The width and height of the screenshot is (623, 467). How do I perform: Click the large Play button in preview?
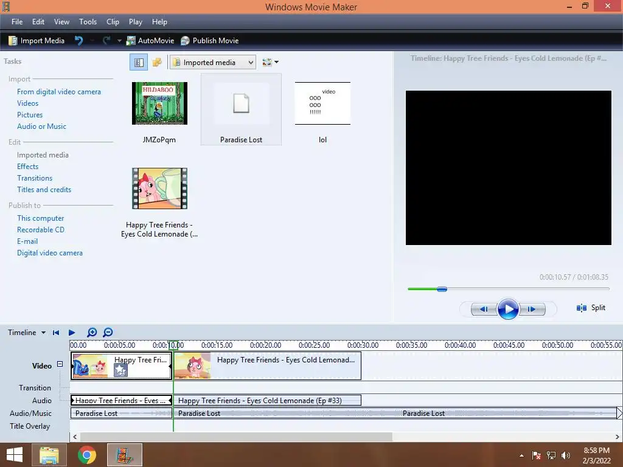pos(508,309)
